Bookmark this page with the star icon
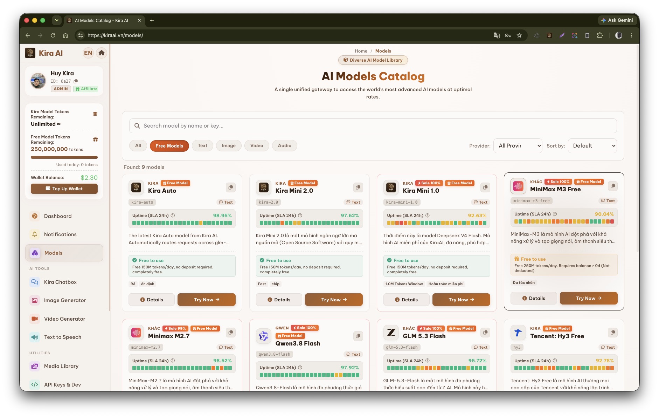This screenshot has height=417, width=659. click(x=519, y=35)
